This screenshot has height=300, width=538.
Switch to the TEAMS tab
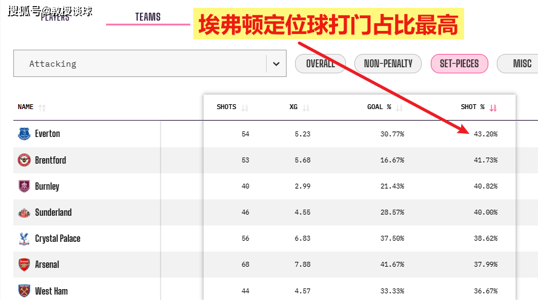(x=148, y=17)
